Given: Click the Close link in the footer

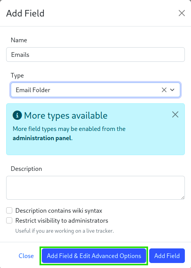Looking at the screenshot, I should coord(26,256).
